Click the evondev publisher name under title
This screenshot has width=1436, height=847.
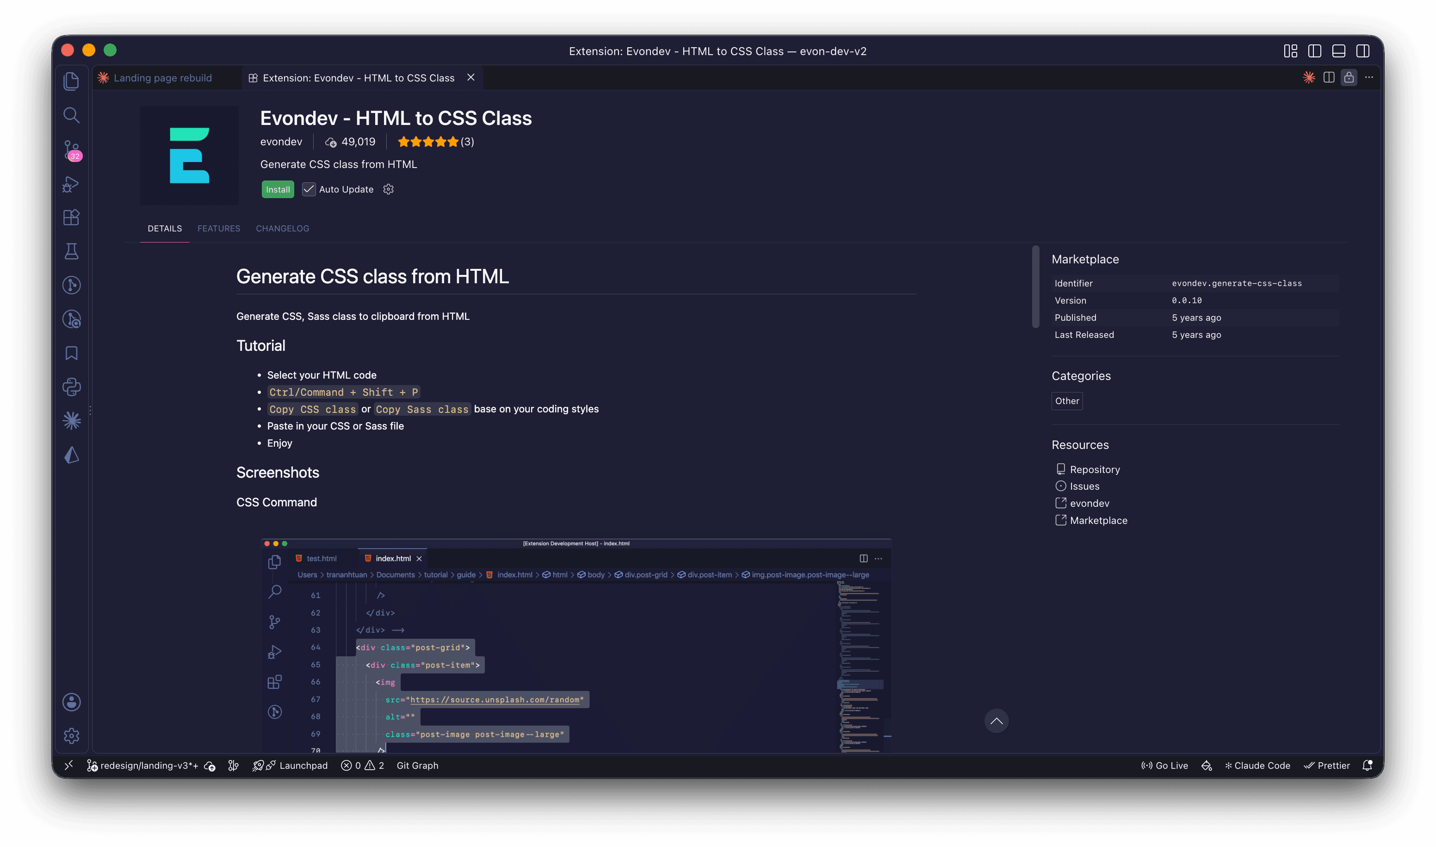281,142
